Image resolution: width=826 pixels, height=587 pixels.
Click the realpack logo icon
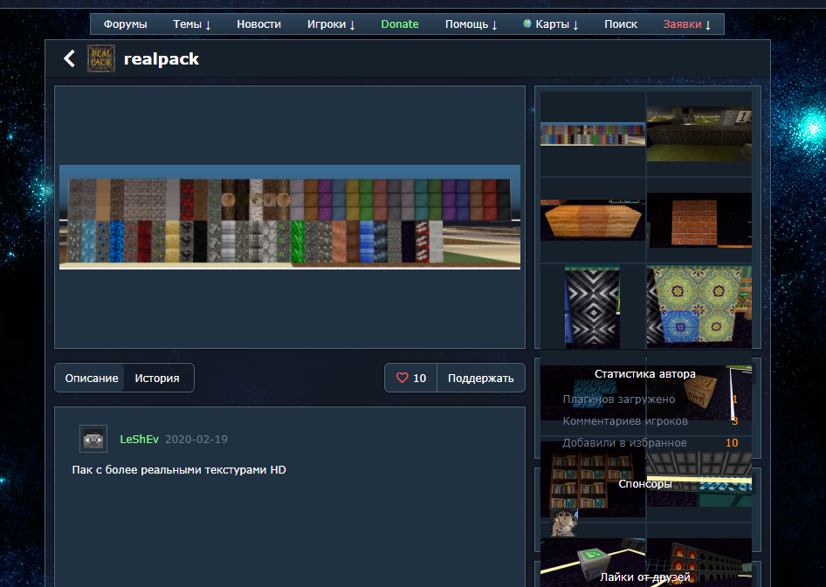tap(100, 59)
